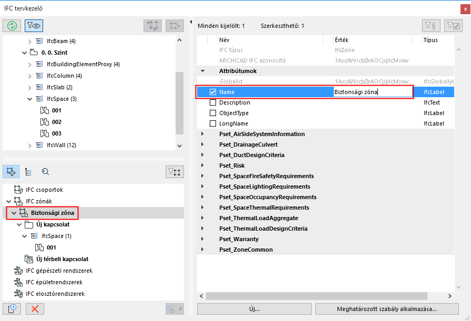Expand the Pset_SpaceFireSafetyRequirements property set
471x321 pixels.
(202, 176)
